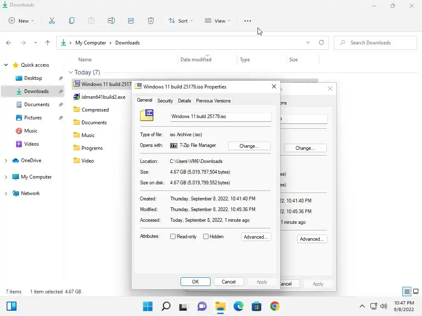Image resolution: width=422 pixels, height=316 pixels.
Task: Click File Explorer taskbar icon
Action: tap(220, 306)
